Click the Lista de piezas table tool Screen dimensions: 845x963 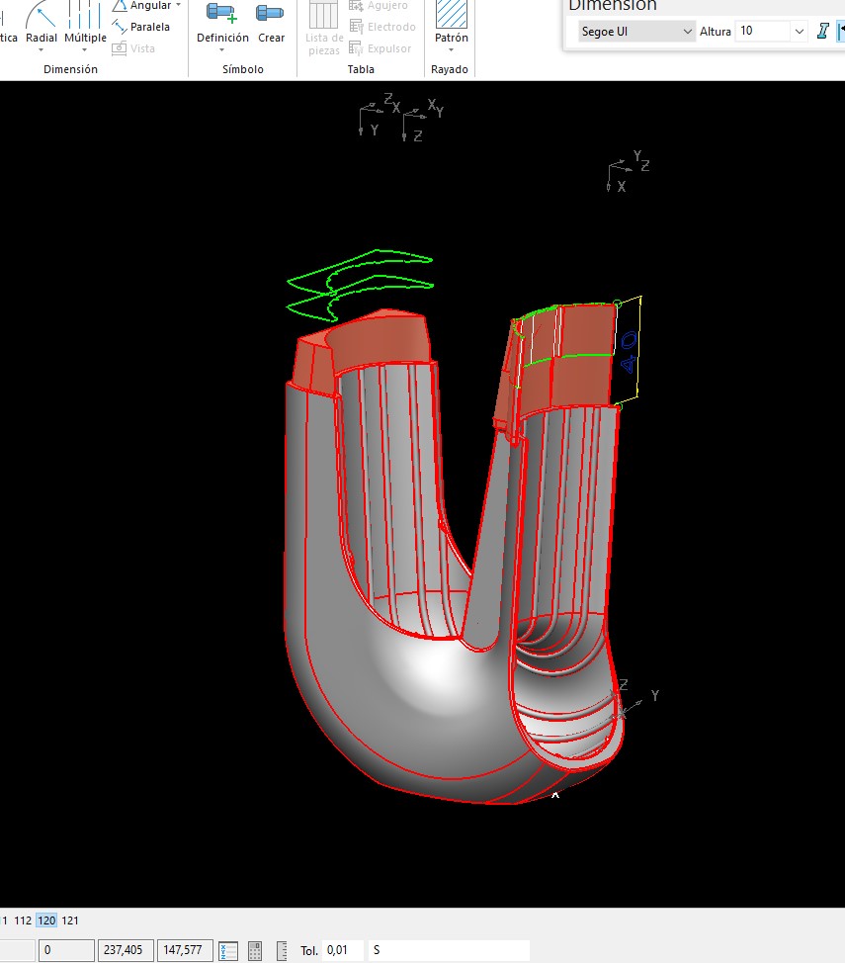(323, 29)
